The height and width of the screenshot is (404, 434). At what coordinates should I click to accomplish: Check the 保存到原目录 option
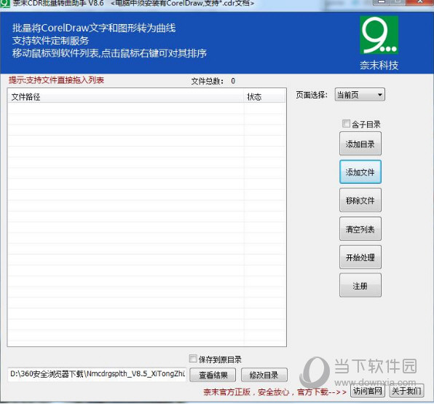click(x=193, y=359)
